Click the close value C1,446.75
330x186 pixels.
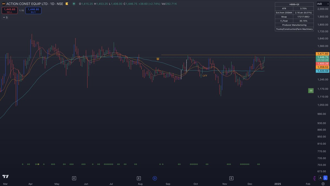coord(130,4)
